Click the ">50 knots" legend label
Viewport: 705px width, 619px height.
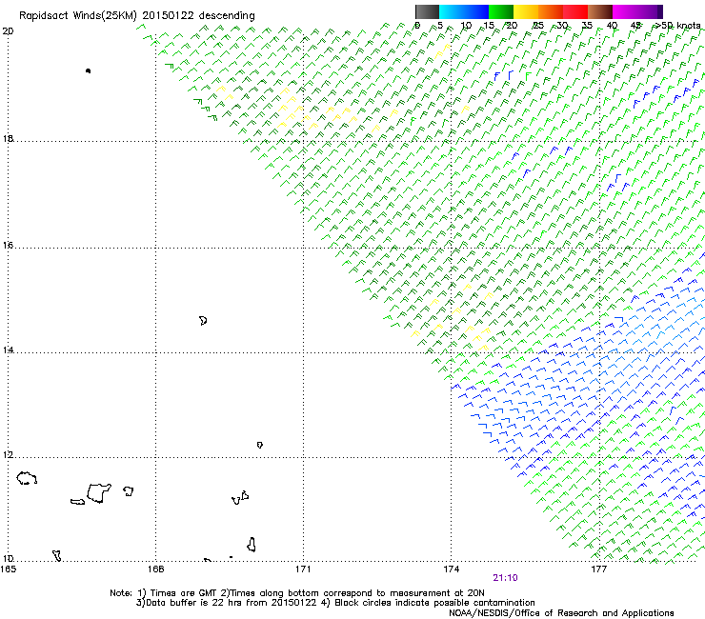[676, 26]
